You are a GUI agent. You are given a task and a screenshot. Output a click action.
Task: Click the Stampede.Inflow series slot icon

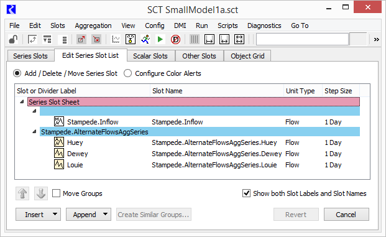point(59,121)
